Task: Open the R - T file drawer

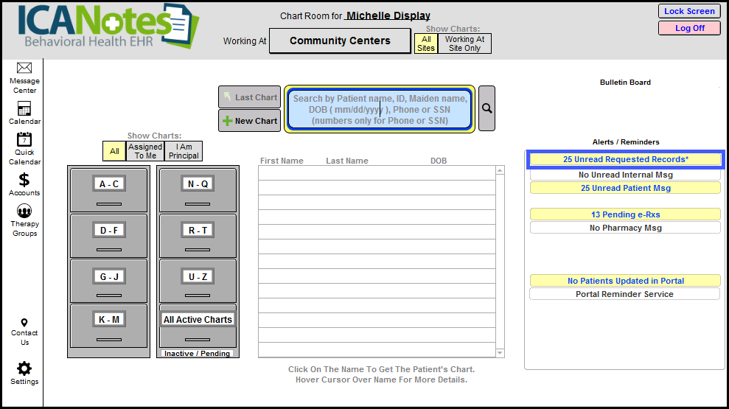Action: click(198, 236)
